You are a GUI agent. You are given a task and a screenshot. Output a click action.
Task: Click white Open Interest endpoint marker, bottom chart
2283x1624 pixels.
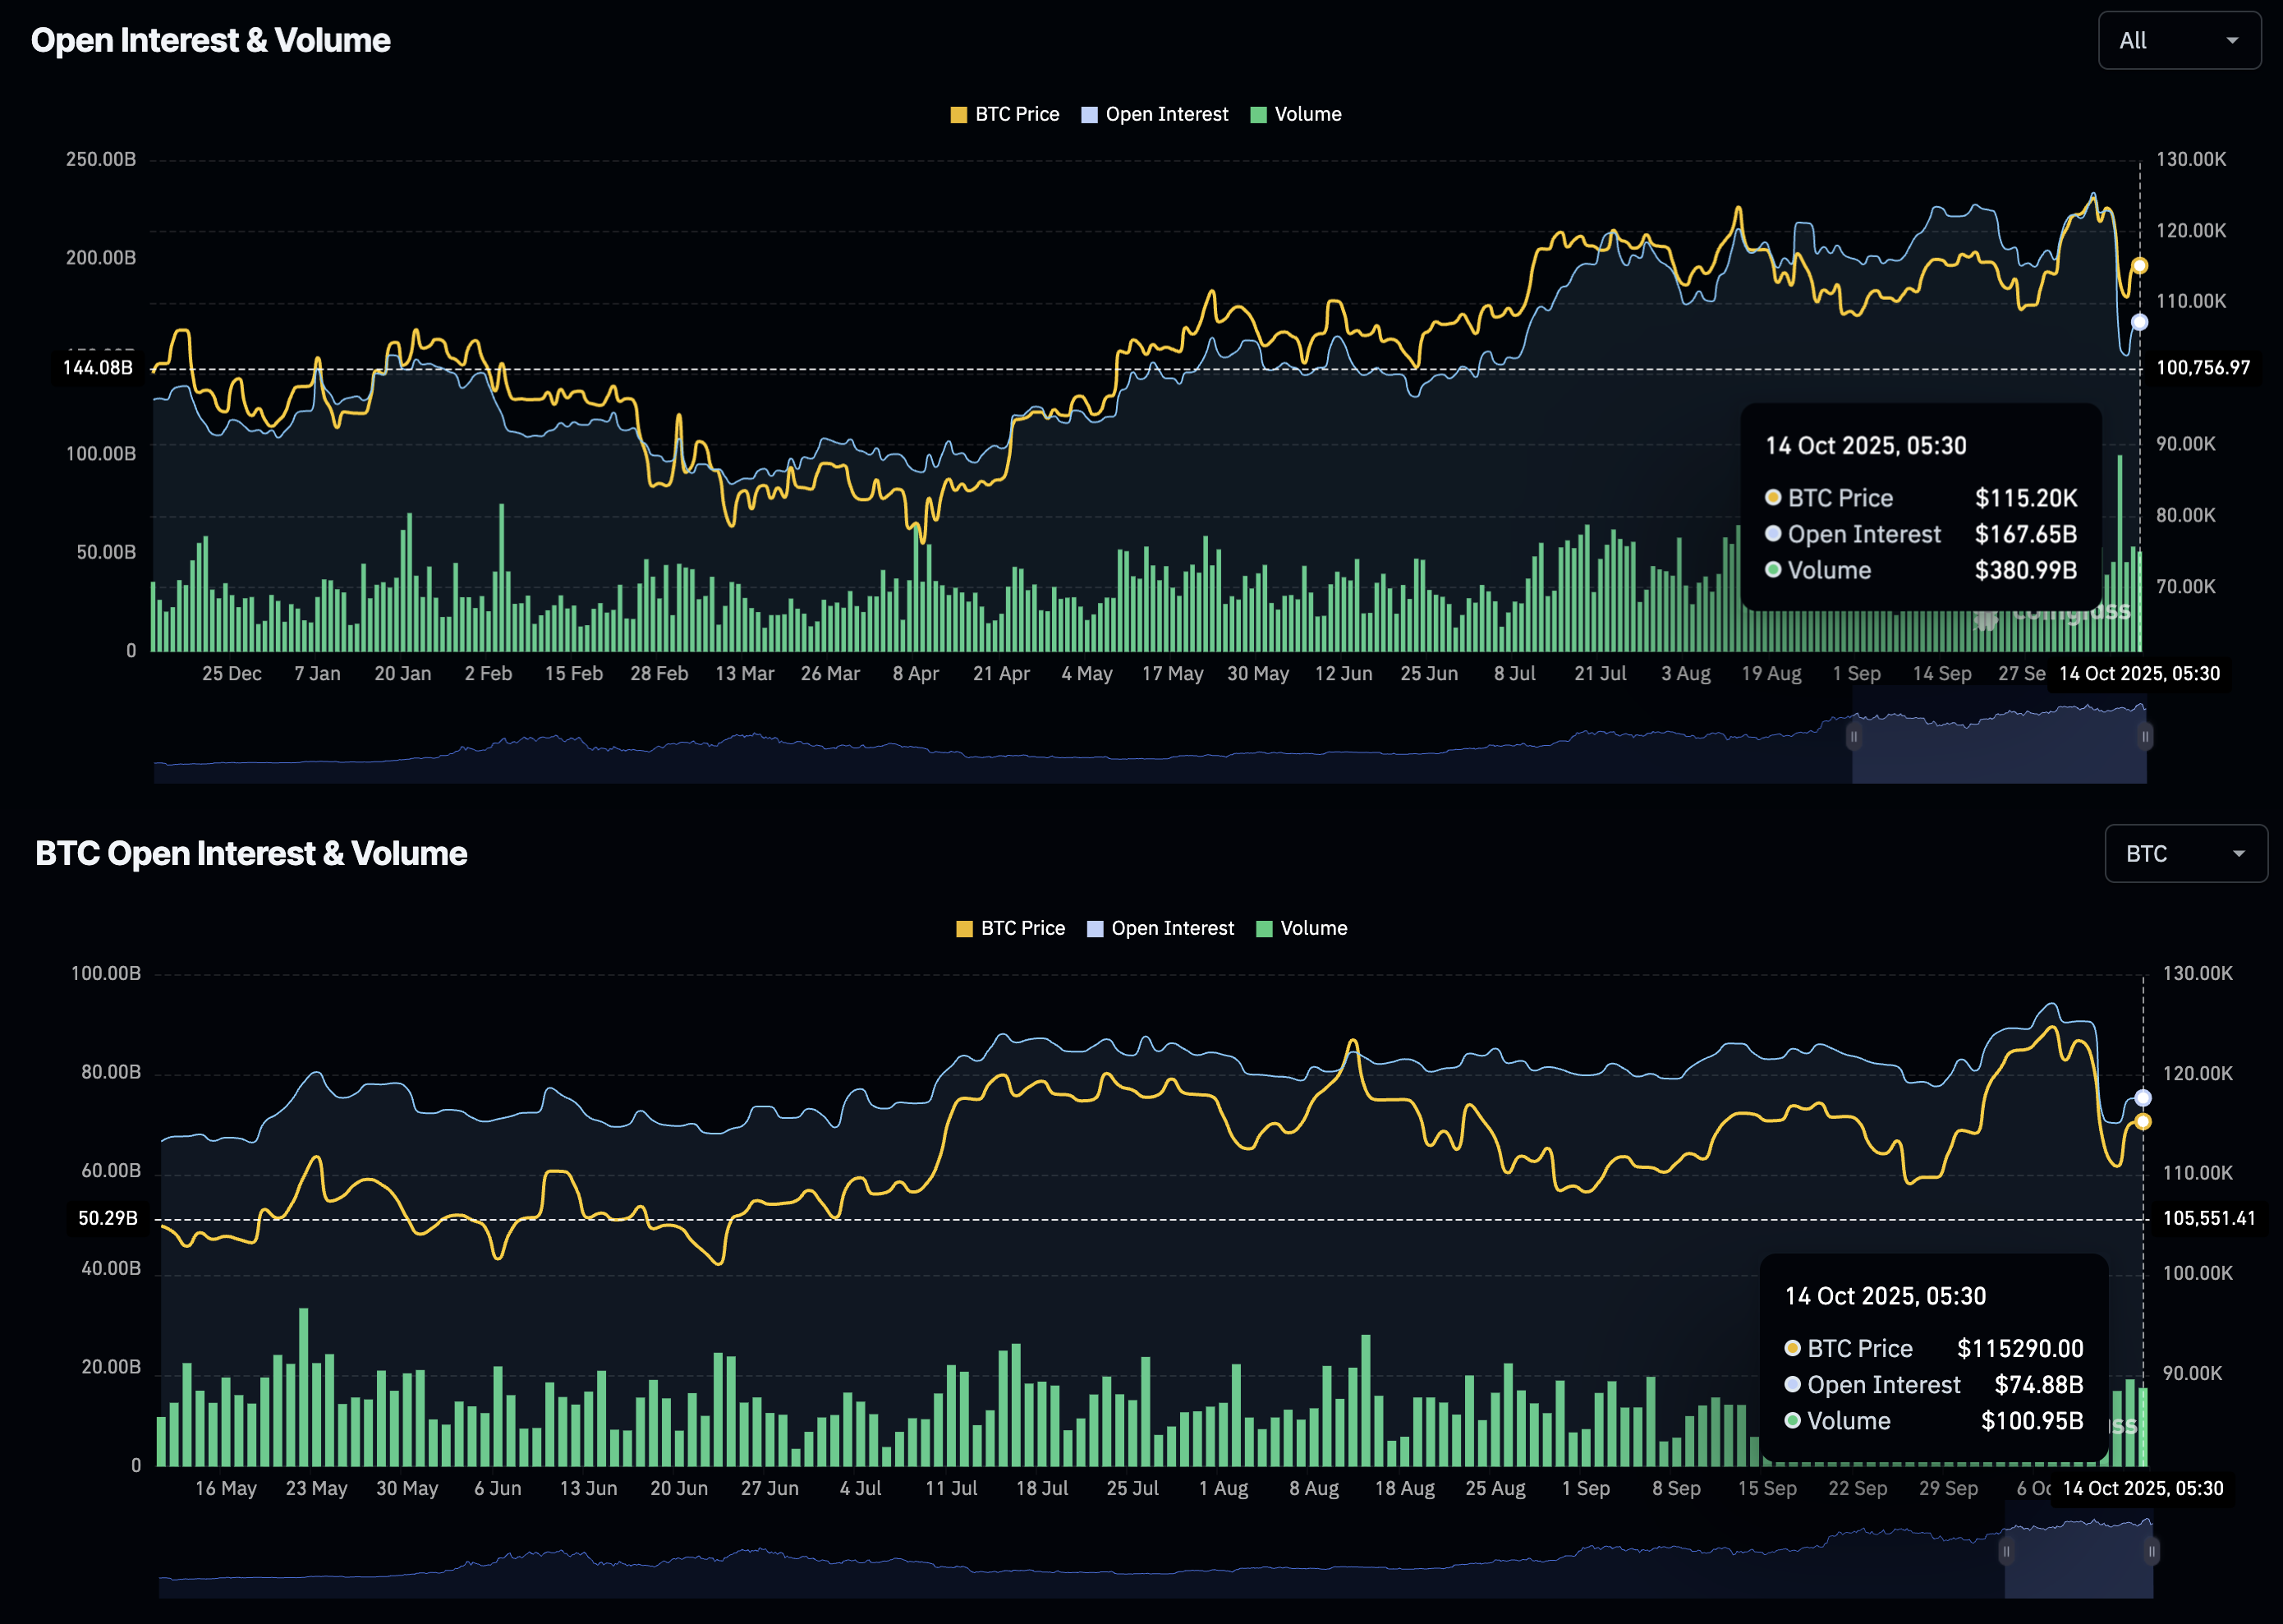coord(2143,1098)
